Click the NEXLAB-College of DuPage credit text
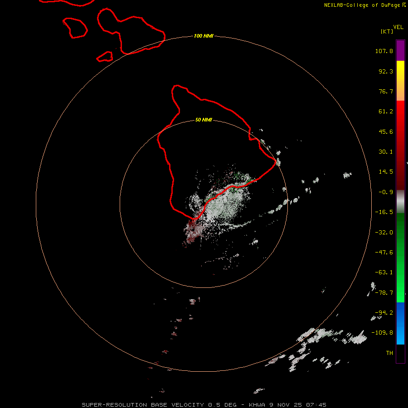The image size is (408, 408). coord(365,5)
